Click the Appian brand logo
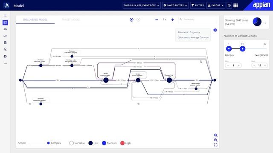Image resolution: width=273 pixels, height=153 pixels. point(261,6)
